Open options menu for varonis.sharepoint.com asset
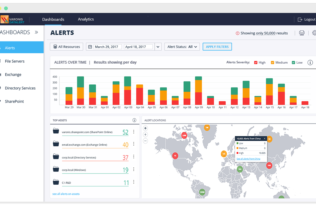This screenshot has height=207, width=316. click(x=134, y=132)
